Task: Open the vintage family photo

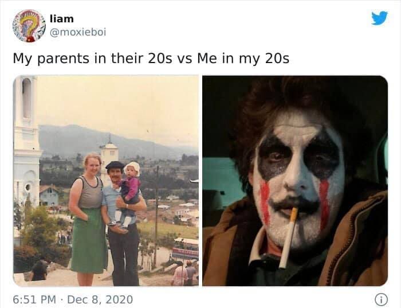Action: point(106,181)
